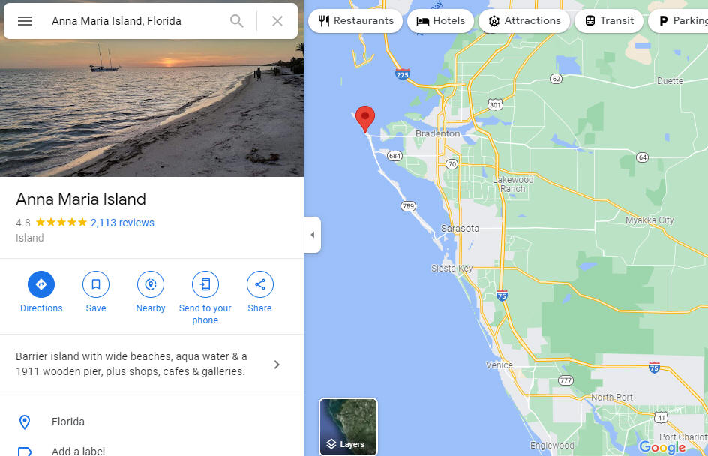Save Anna Maria Island place

(96, 284)
